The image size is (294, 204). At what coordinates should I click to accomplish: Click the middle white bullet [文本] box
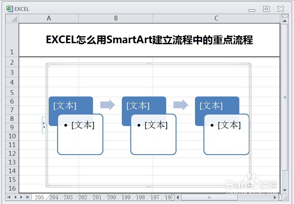pos(153,134)
